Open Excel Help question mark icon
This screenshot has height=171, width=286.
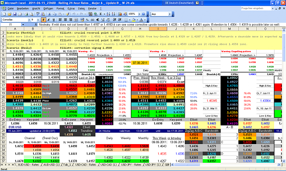(143, 14)
